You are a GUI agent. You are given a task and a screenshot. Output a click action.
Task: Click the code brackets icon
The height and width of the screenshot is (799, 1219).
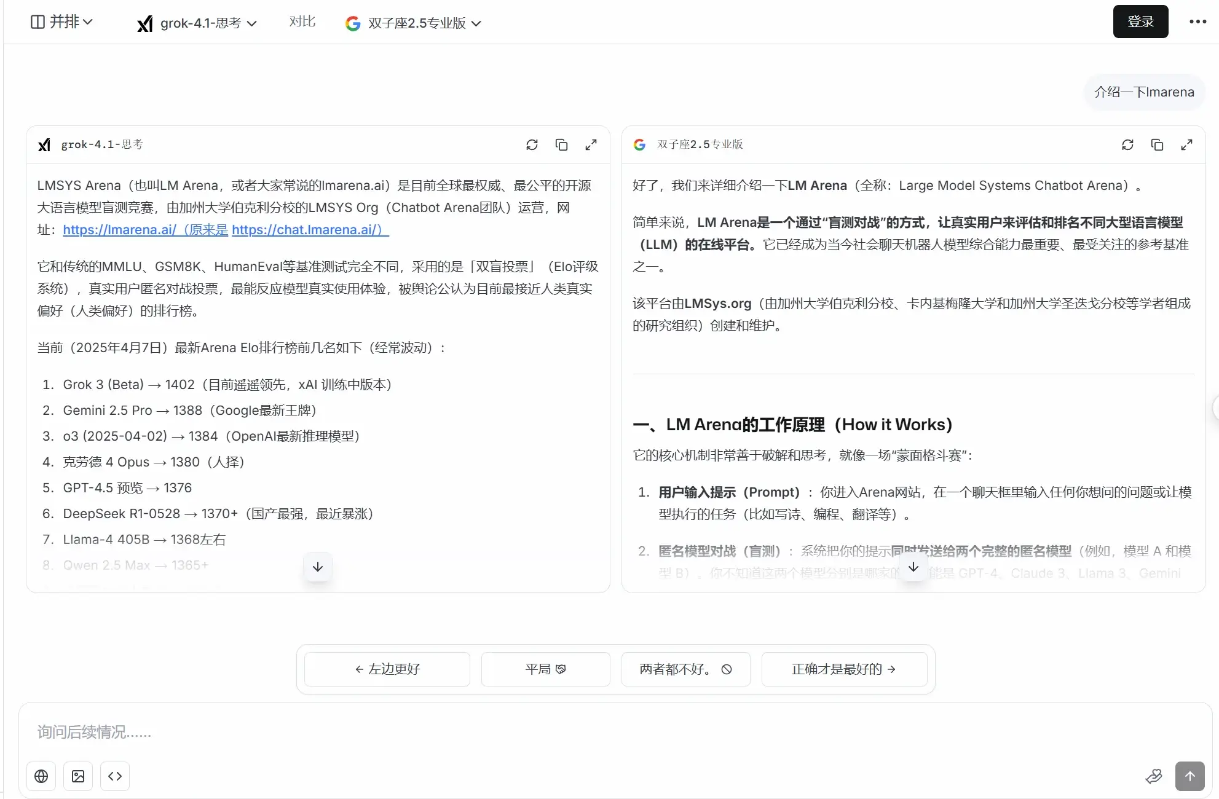pyautogui.click(x=115, y=776)
